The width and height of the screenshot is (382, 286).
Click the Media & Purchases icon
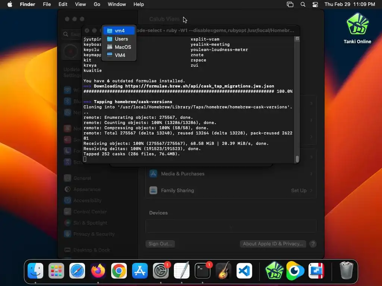click(153, 174)
